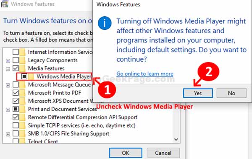Image resolution: width=252 pixels, height=159 pixels.
Task: Expand the Legacy Components node
Action: 8,61
